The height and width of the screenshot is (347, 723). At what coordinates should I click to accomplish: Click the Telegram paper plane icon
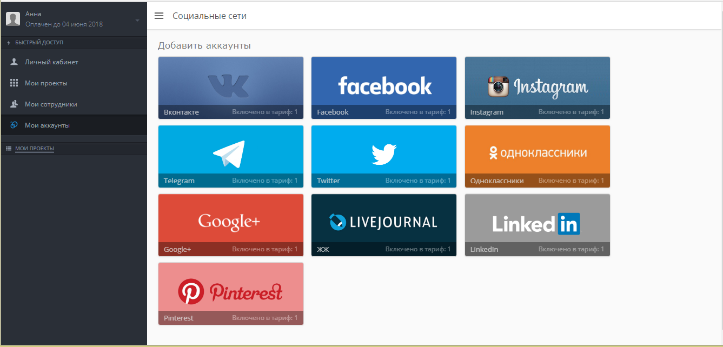[229, 154]
